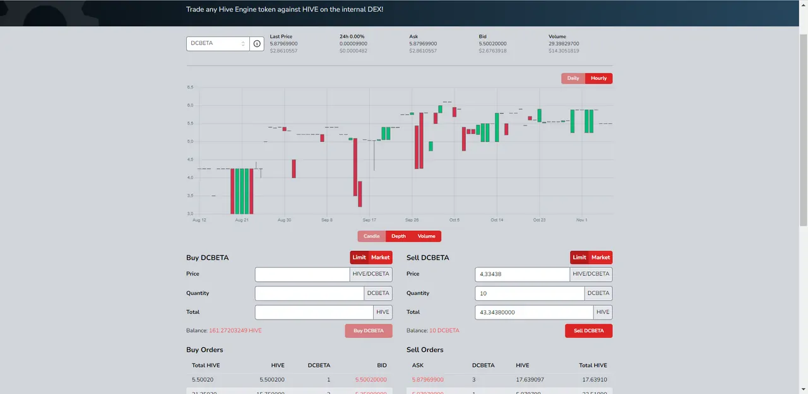Select the 5.50020000 bid price
Viewport: 808px width, 394px height.
point(371,380)
